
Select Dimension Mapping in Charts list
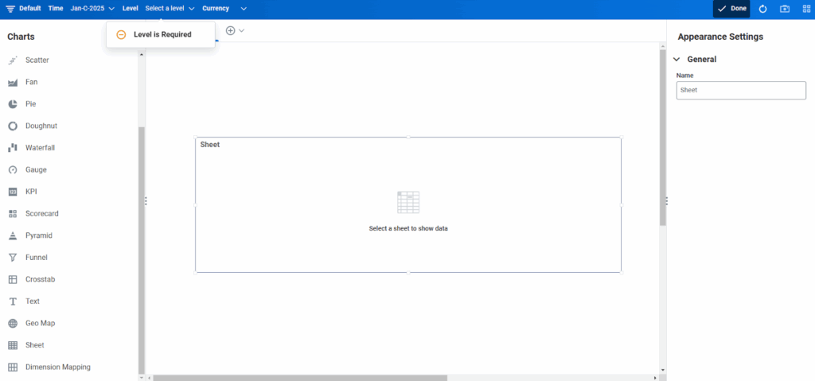[57, 367]
